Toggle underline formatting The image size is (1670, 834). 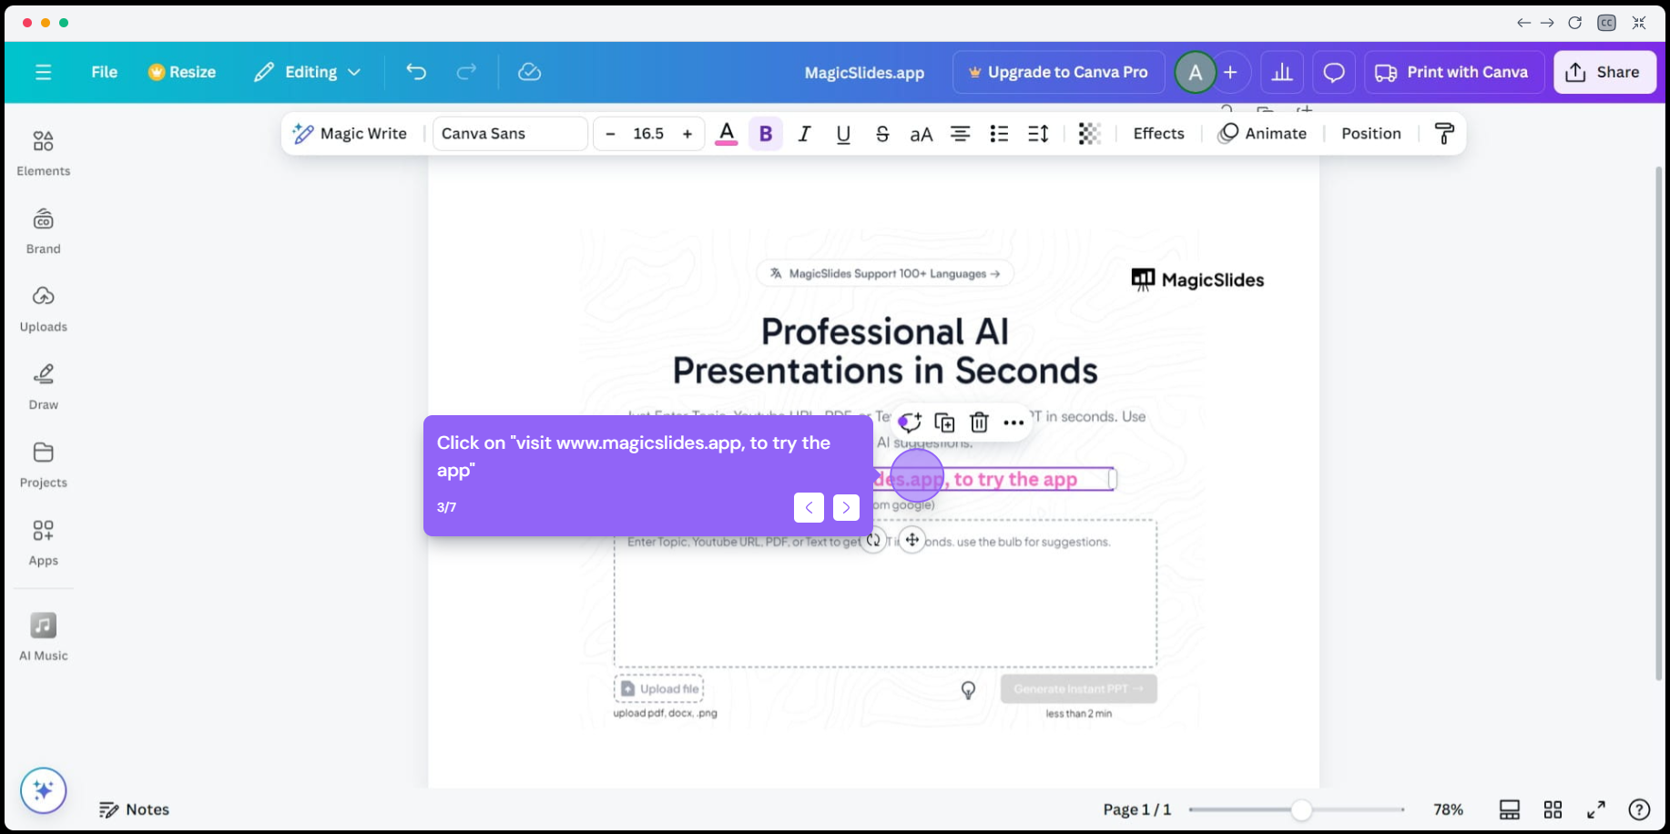(843, 134)
